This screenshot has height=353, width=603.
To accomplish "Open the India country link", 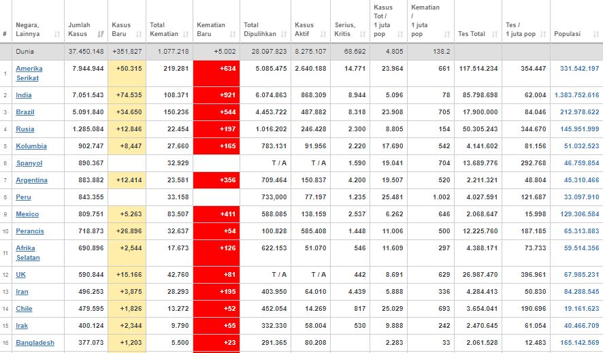I will (23, 95).
